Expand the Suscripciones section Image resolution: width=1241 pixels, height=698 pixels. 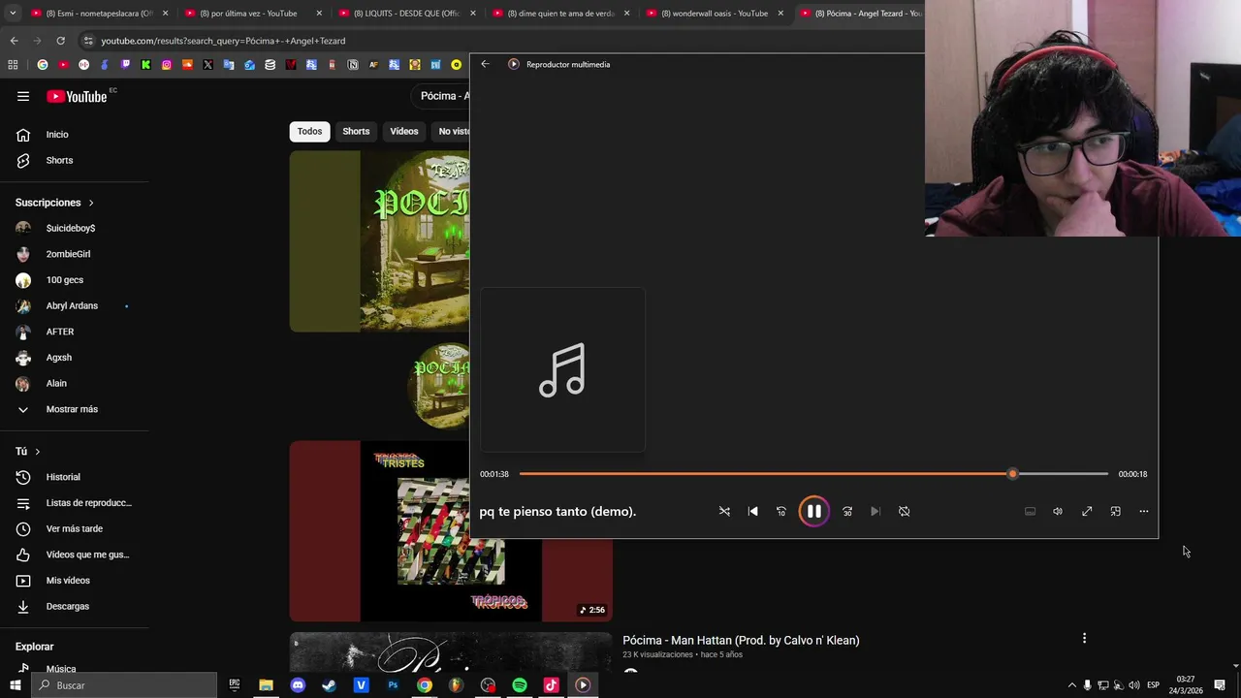[54, 203]
